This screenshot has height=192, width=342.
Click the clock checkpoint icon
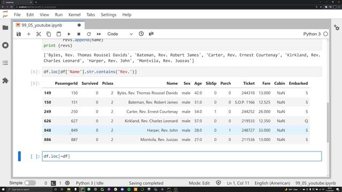tap(141, 34)
